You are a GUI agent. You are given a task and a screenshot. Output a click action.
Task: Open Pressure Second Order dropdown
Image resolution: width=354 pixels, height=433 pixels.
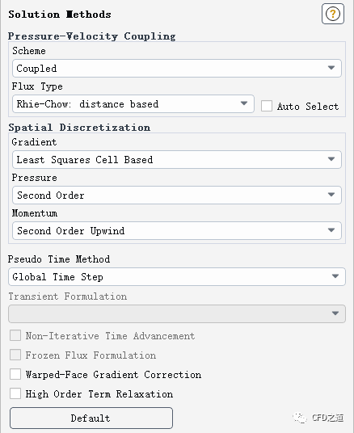(177, 195)
